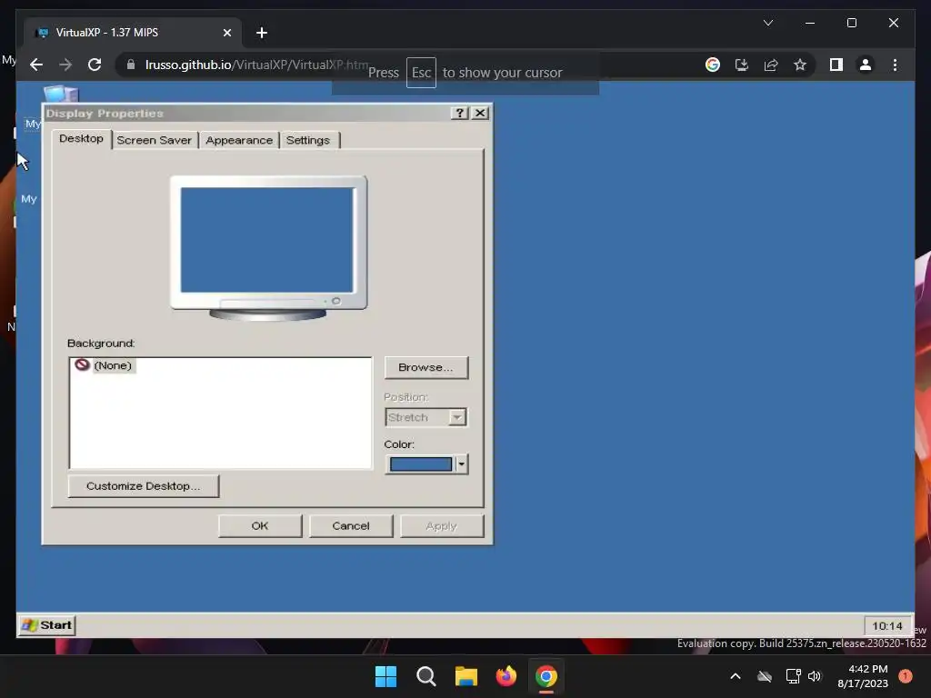The height and width of the screenshot is (698, 931).
Task: Click the Apply button
Action: pyautogui.click(x=441, y=526)
